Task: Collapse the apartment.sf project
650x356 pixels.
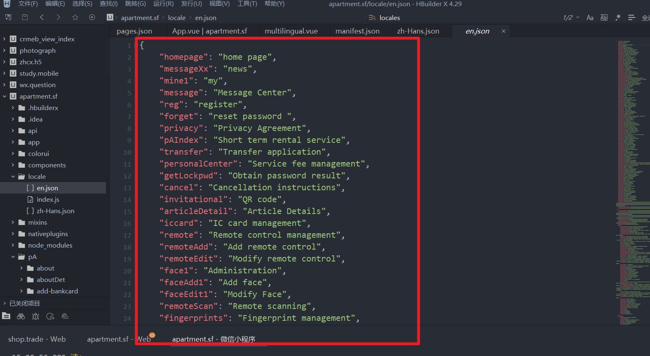Action: [4, 96]
